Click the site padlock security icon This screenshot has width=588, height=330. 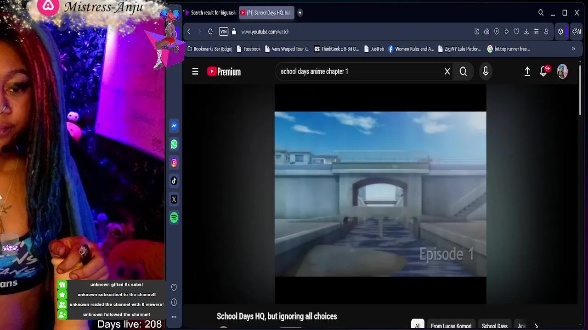pyautogui.click(x=234, y=32)
